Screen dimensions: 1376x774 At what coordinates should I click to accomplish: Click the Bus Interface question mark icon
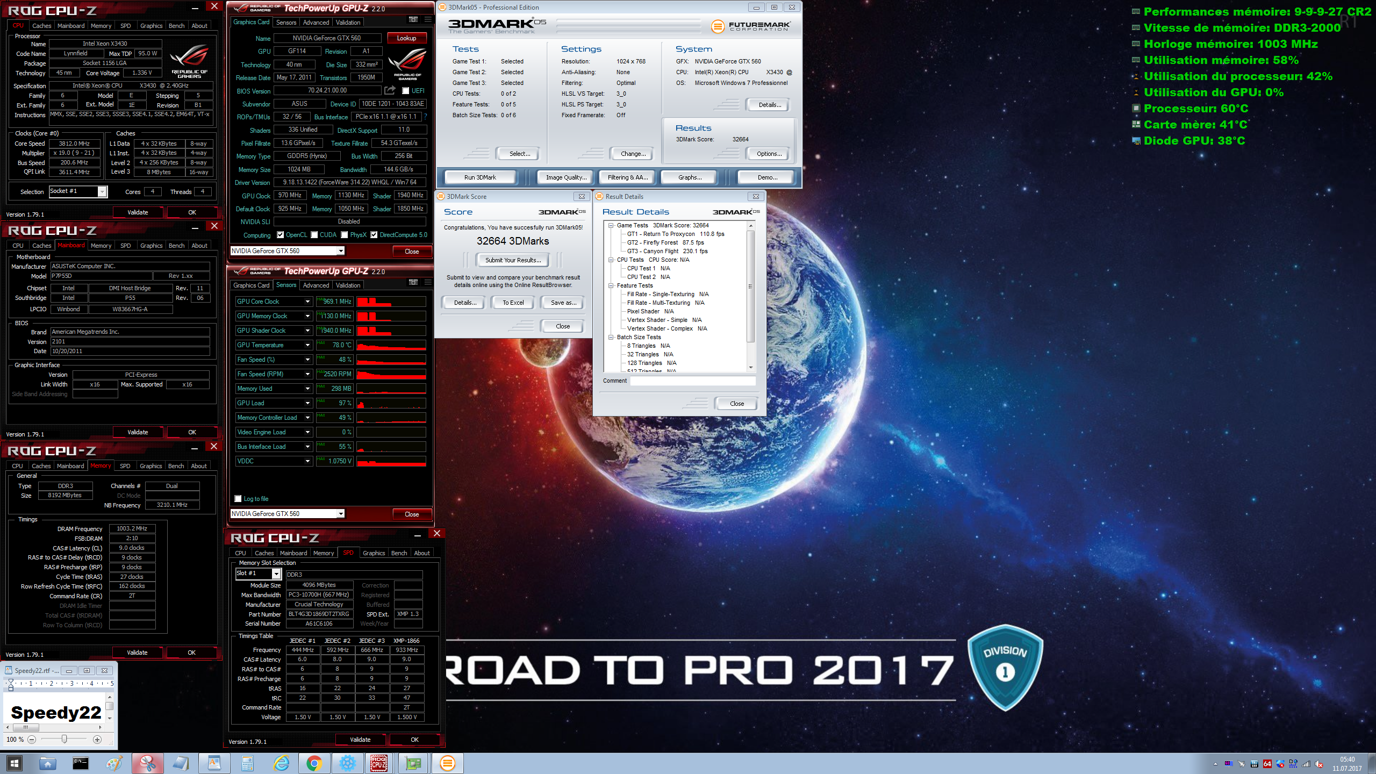pyautogui.click(x=425, y=117)
